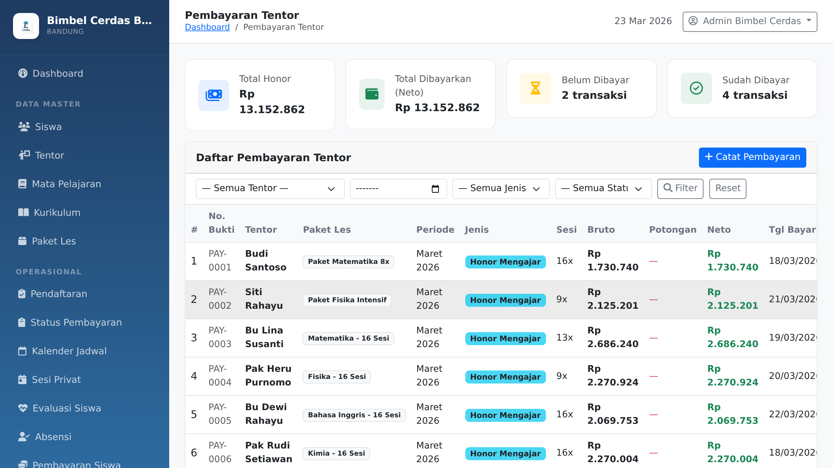
Task: Expand the Semua Tentor dropdown
Action: click(270, 189)
